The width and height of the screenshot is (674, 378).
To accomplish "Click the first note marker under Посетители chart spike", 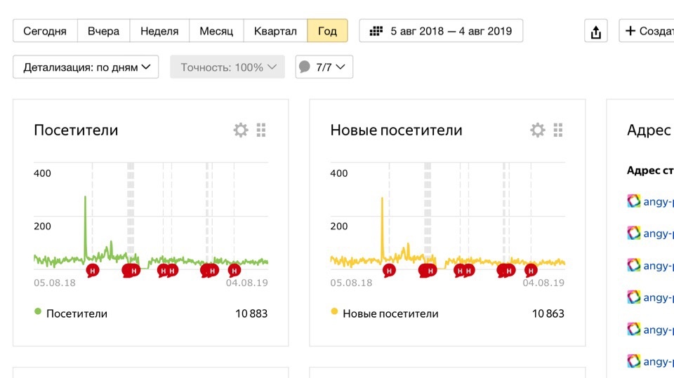I will tap(93, 271).
